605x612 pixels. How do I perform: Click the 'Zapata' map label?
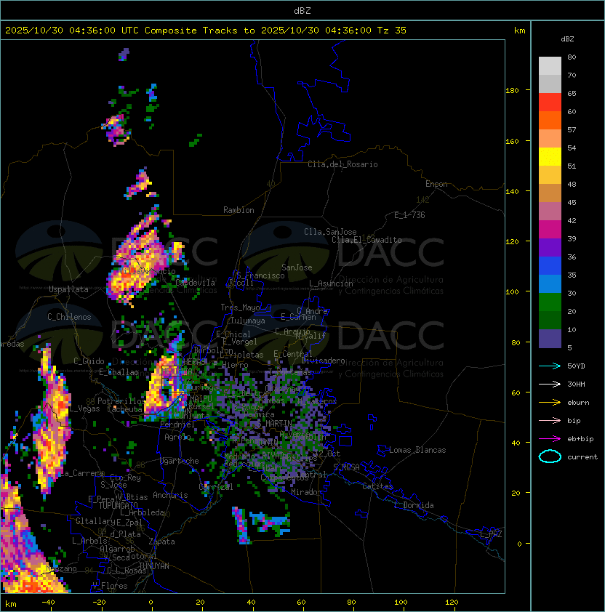161,541
